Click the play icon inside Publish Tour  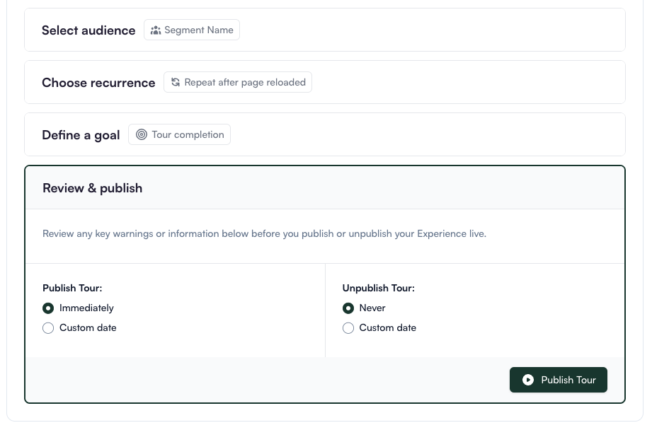tap(528, 380)
